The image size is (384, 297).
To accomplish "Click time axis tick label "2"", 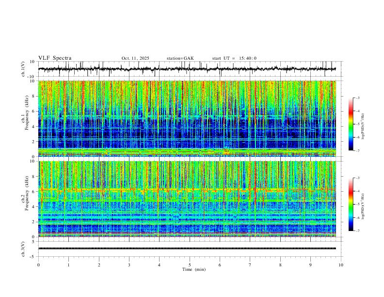I will [99, 265].
